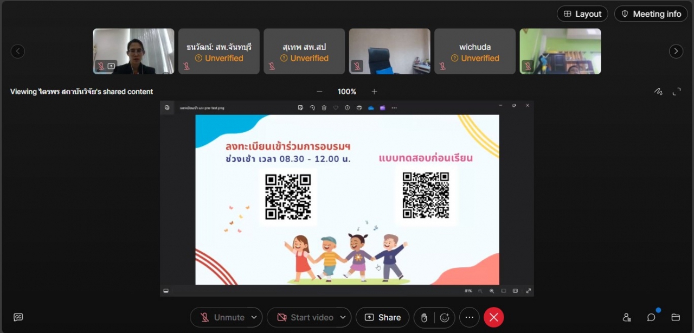Open the Meeting info panel
The height and width of the screenshot is (333, 694).
651,14
